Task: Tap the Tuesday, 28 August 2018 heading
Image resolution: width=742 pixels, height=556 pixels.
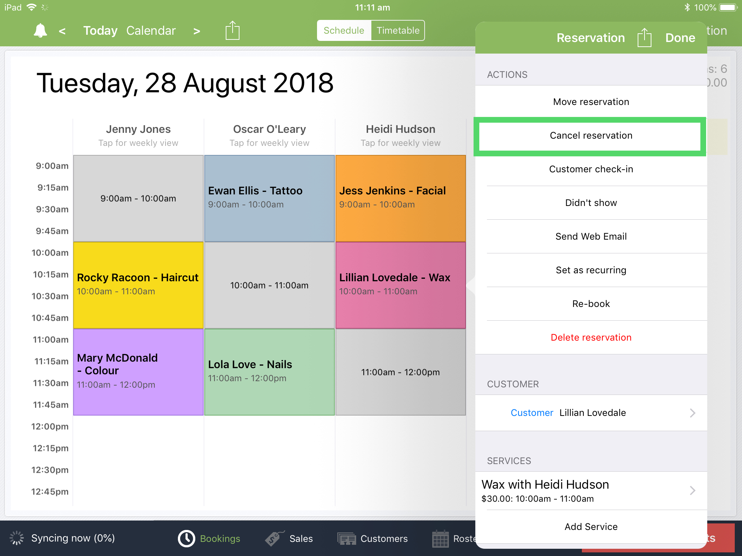Action: [x=185, y=83]
